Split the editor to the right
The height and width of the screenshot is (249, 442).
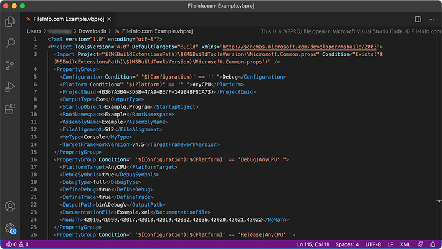click(x=418, y=19)
